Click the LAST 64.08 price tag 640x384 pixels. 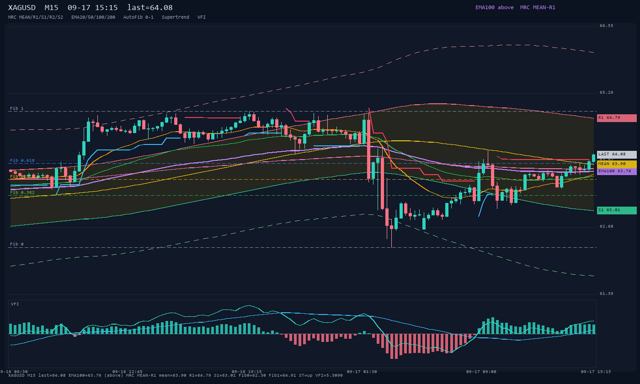tap(617, 155)
